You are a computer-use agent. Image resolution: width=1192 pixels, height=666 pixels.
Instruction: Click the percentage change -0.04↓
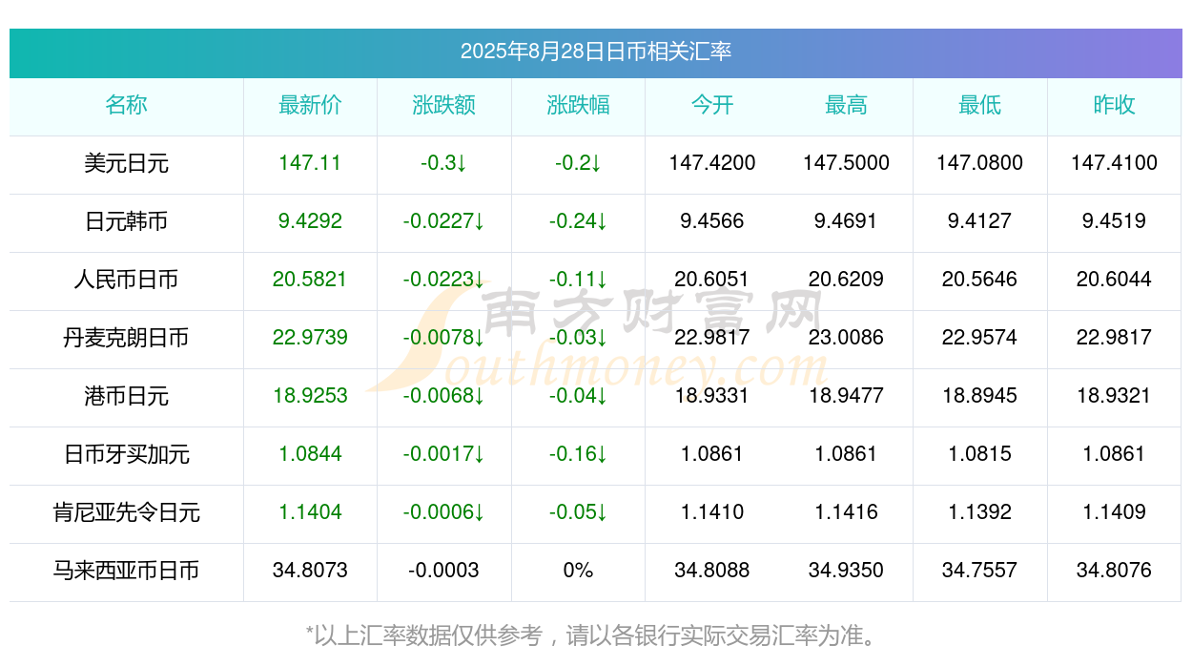(578, 396)
